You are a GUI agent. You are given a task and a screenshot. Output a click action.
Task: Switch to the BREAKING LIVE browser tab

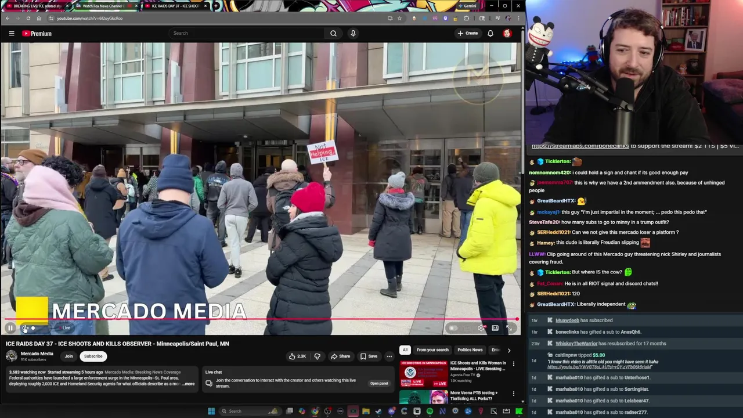tap(37, 6)
